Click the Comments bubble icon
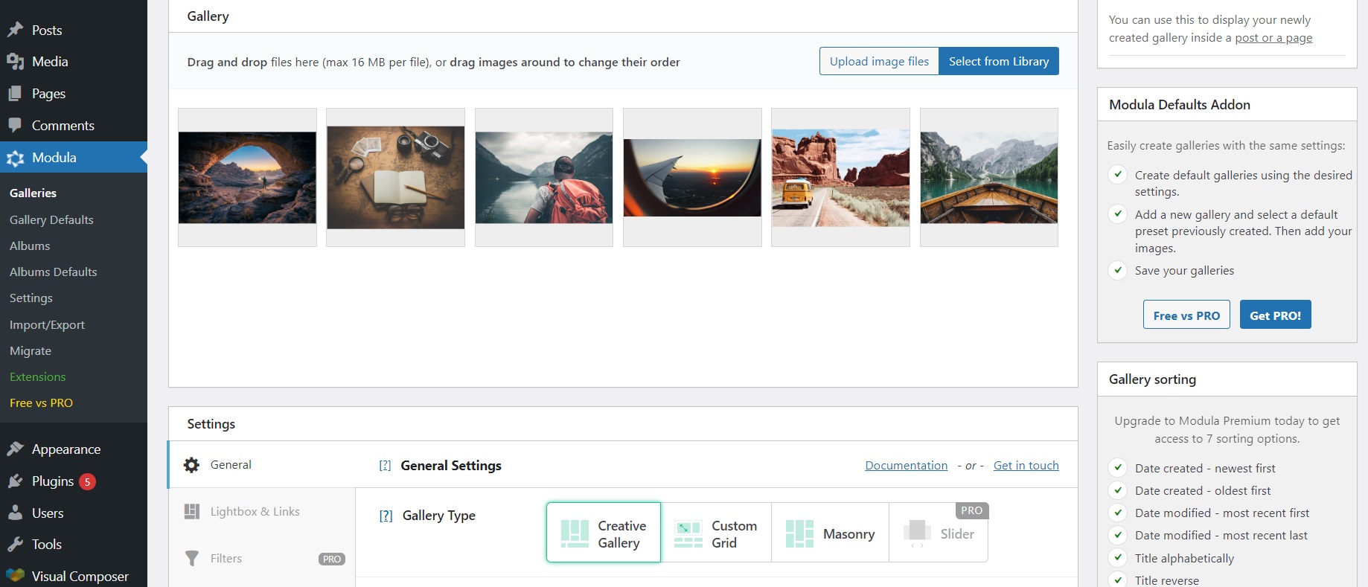This screenshot has width=1368, height=587. click(15, 126)
